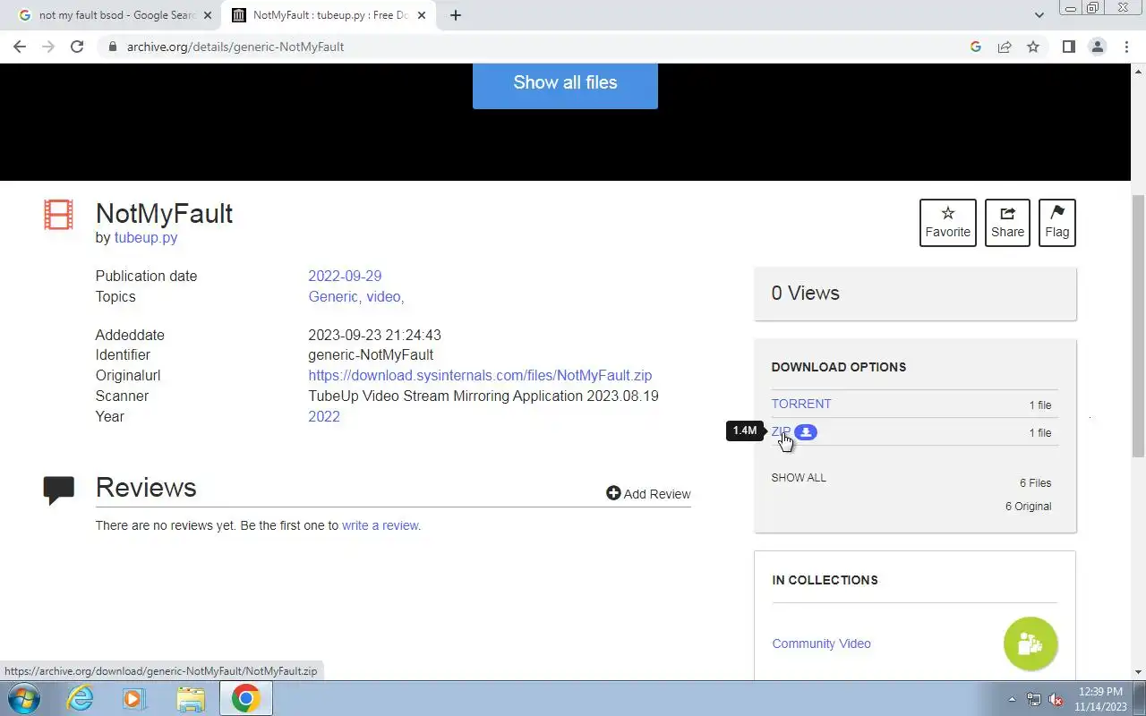Click the browser Forward arrow
This screenshot has height=716, width=1146.
point(48,47)
